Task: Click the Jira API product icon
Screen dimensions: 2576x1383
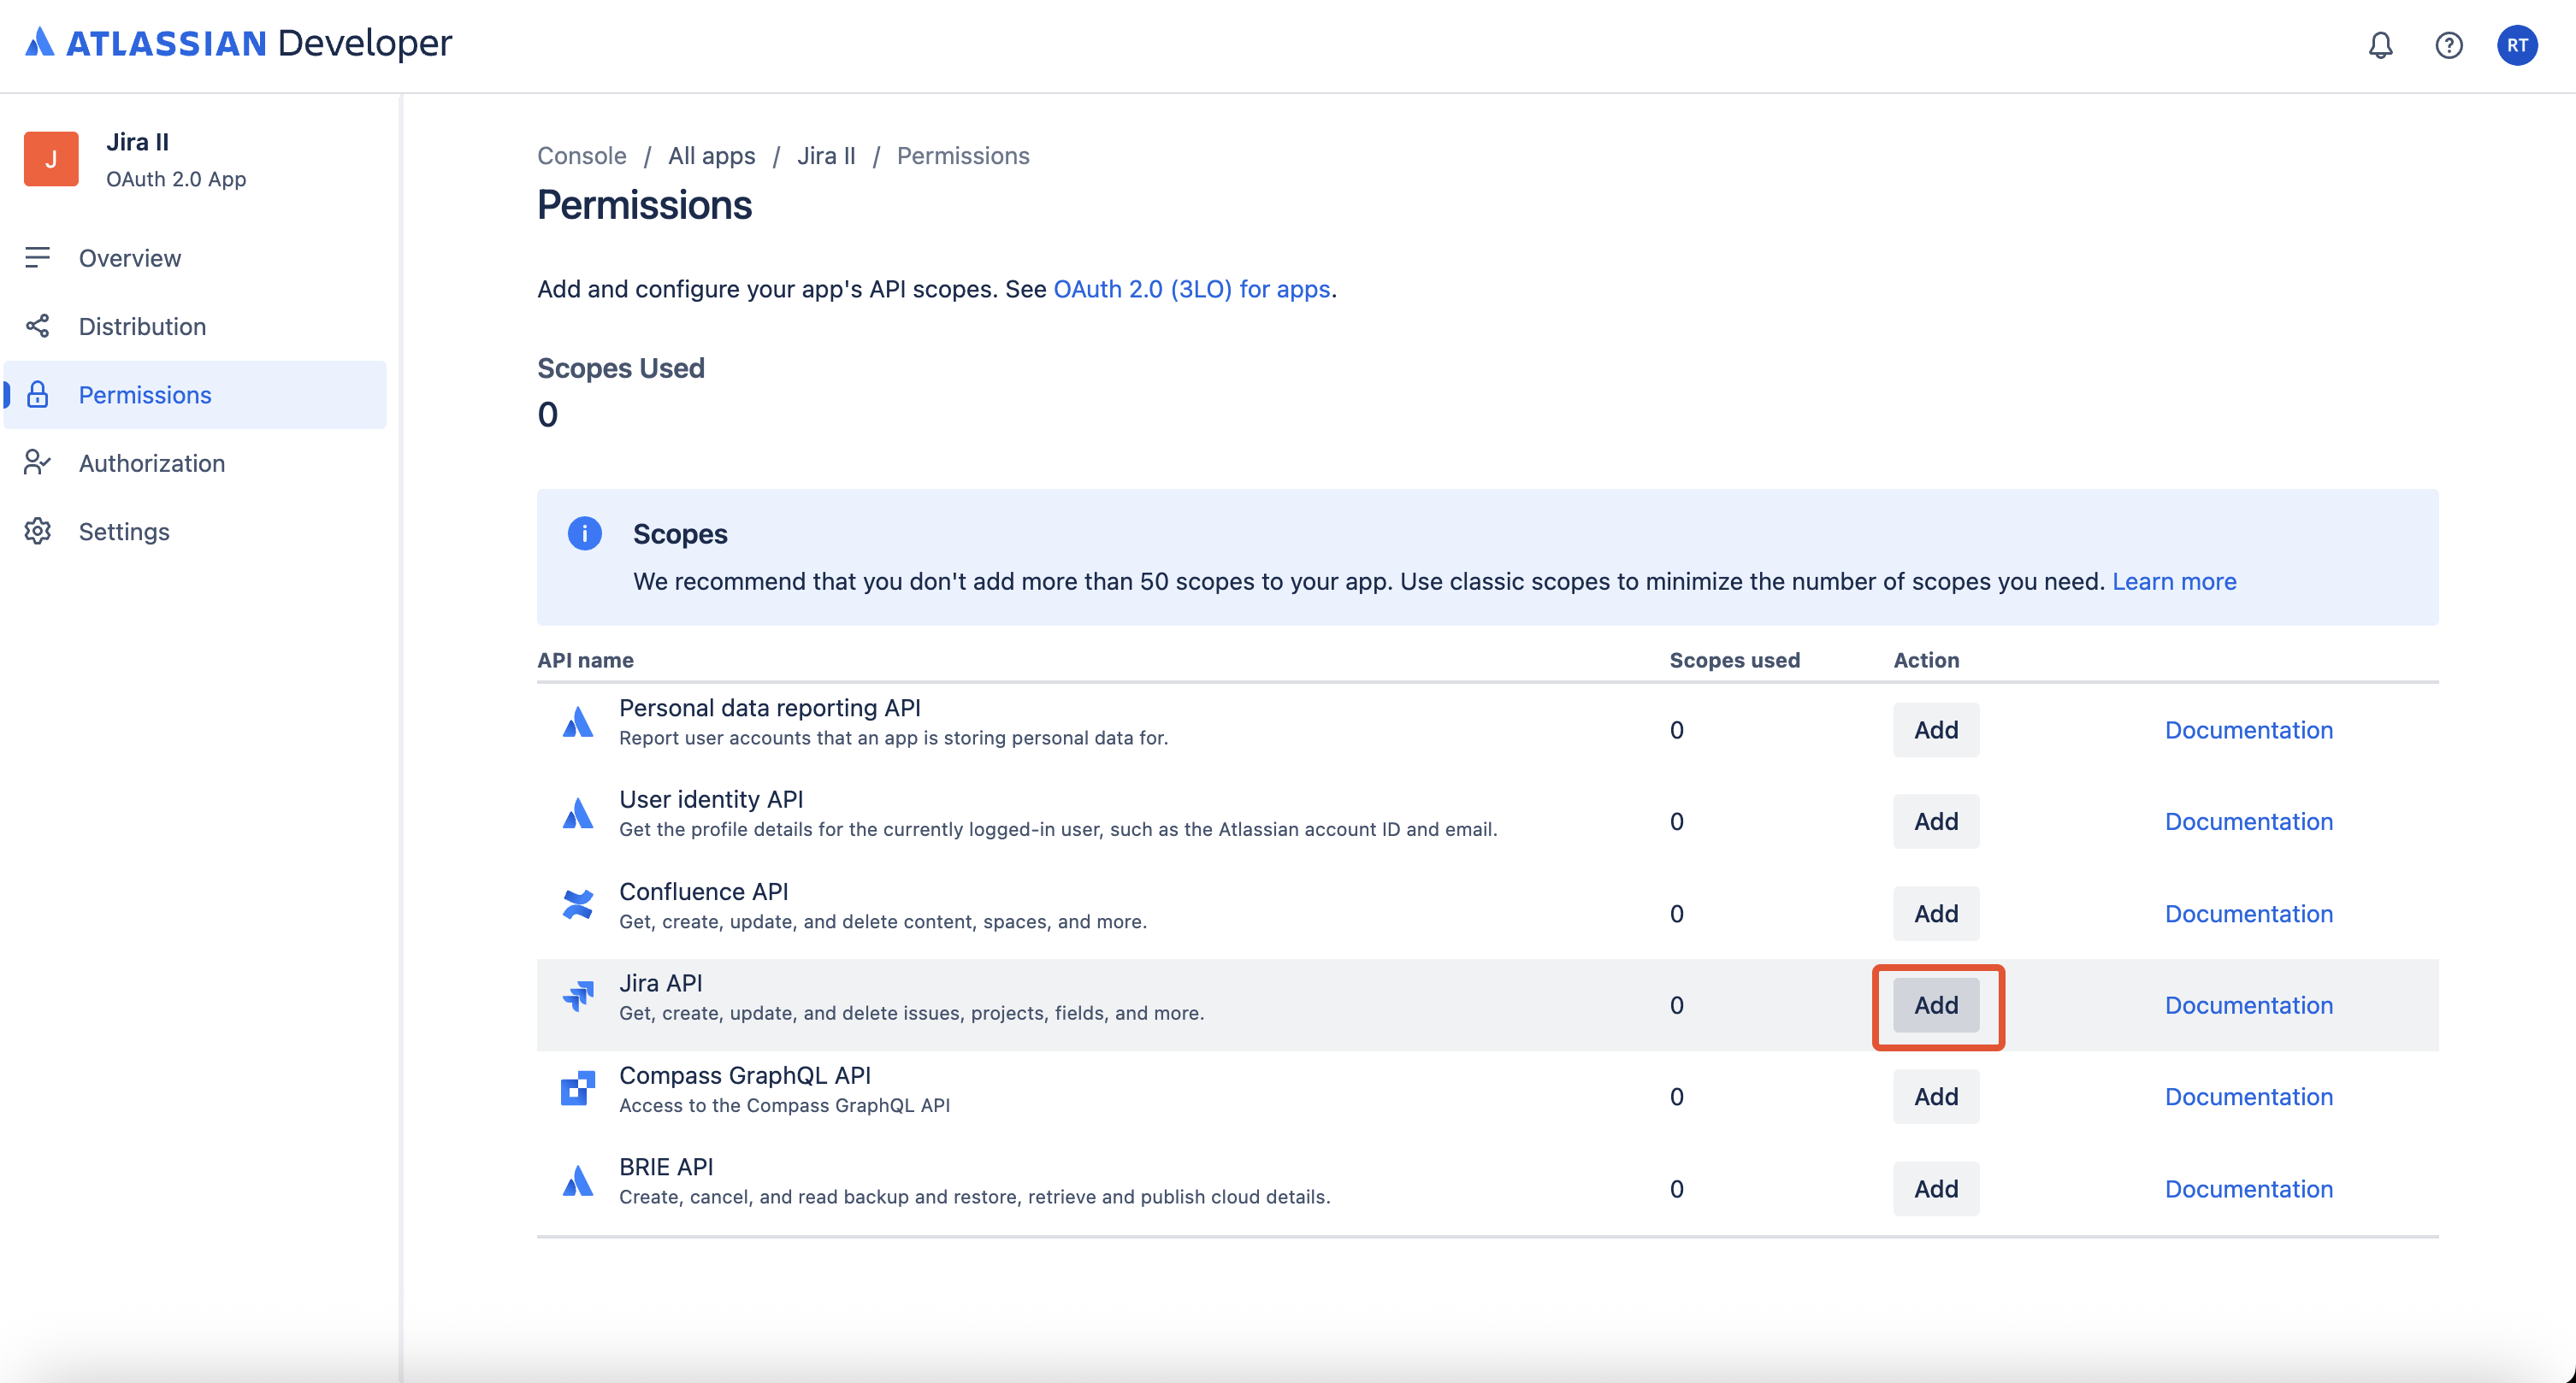Action: [x=578, y=997]
